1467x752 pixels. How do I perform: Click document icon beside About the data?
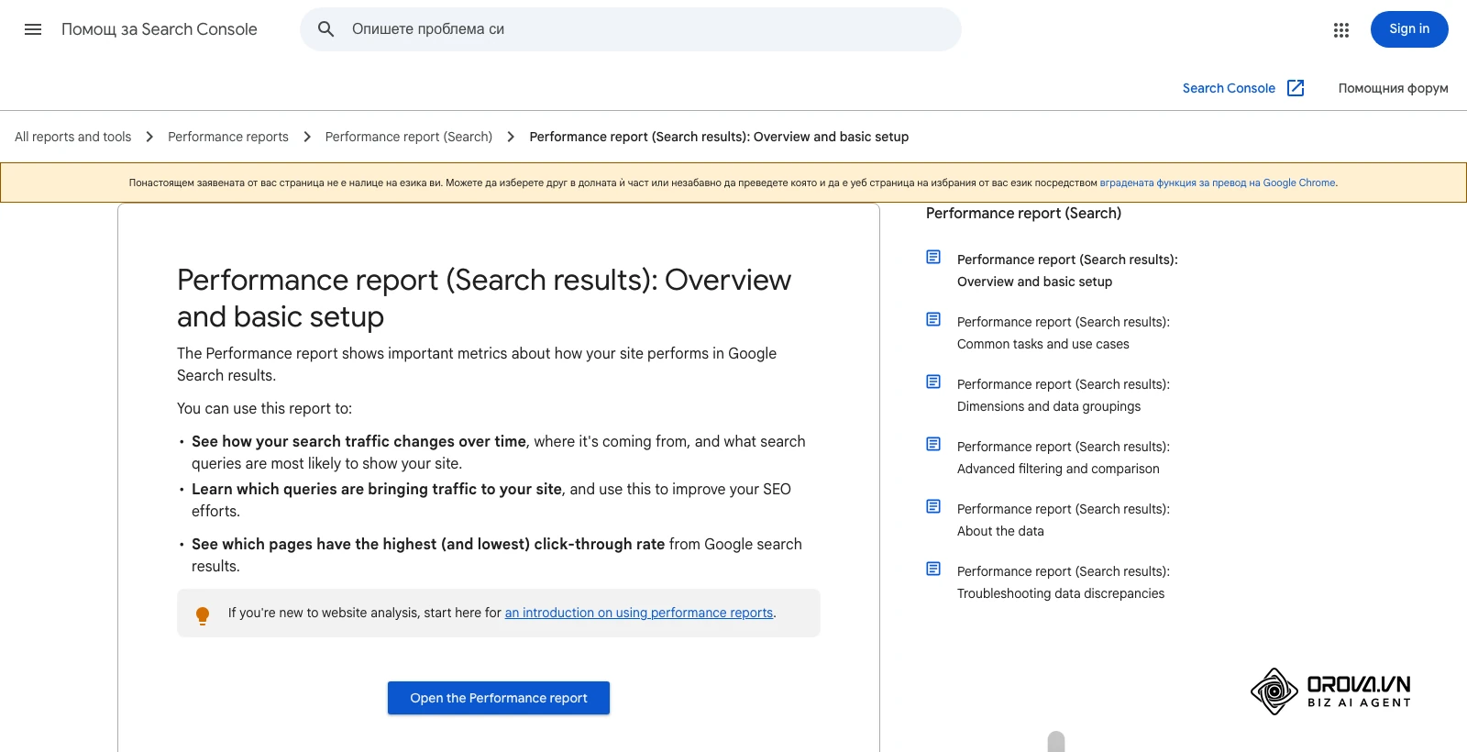[x=933, y=506]
